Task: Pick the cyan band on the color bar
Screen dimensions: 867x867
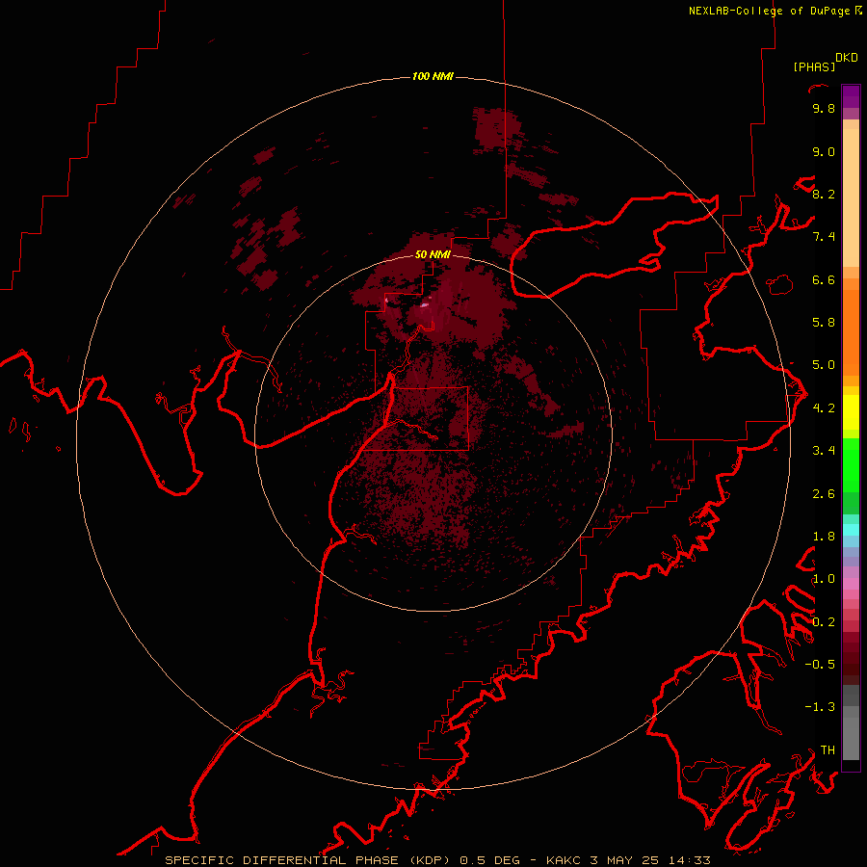Action: pyautogui.click(x=851, y=530)
